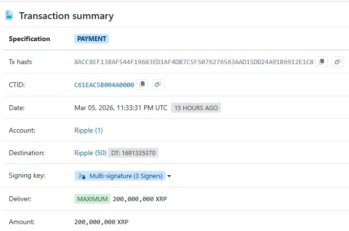
Task: Click the Transaction summary heading
Action: (x=66, y=16)
